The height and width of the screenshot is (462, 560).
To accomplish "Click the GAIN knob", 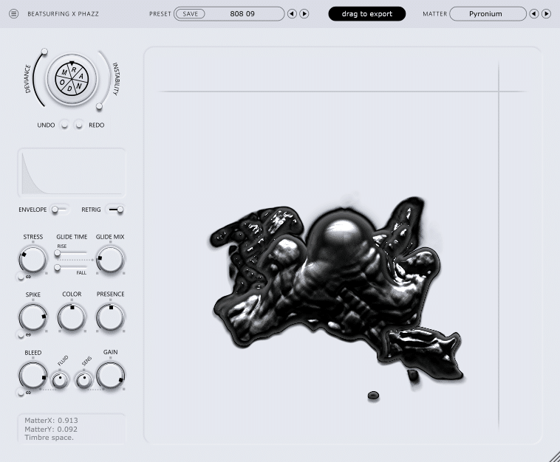I will (x=110, y=376).
